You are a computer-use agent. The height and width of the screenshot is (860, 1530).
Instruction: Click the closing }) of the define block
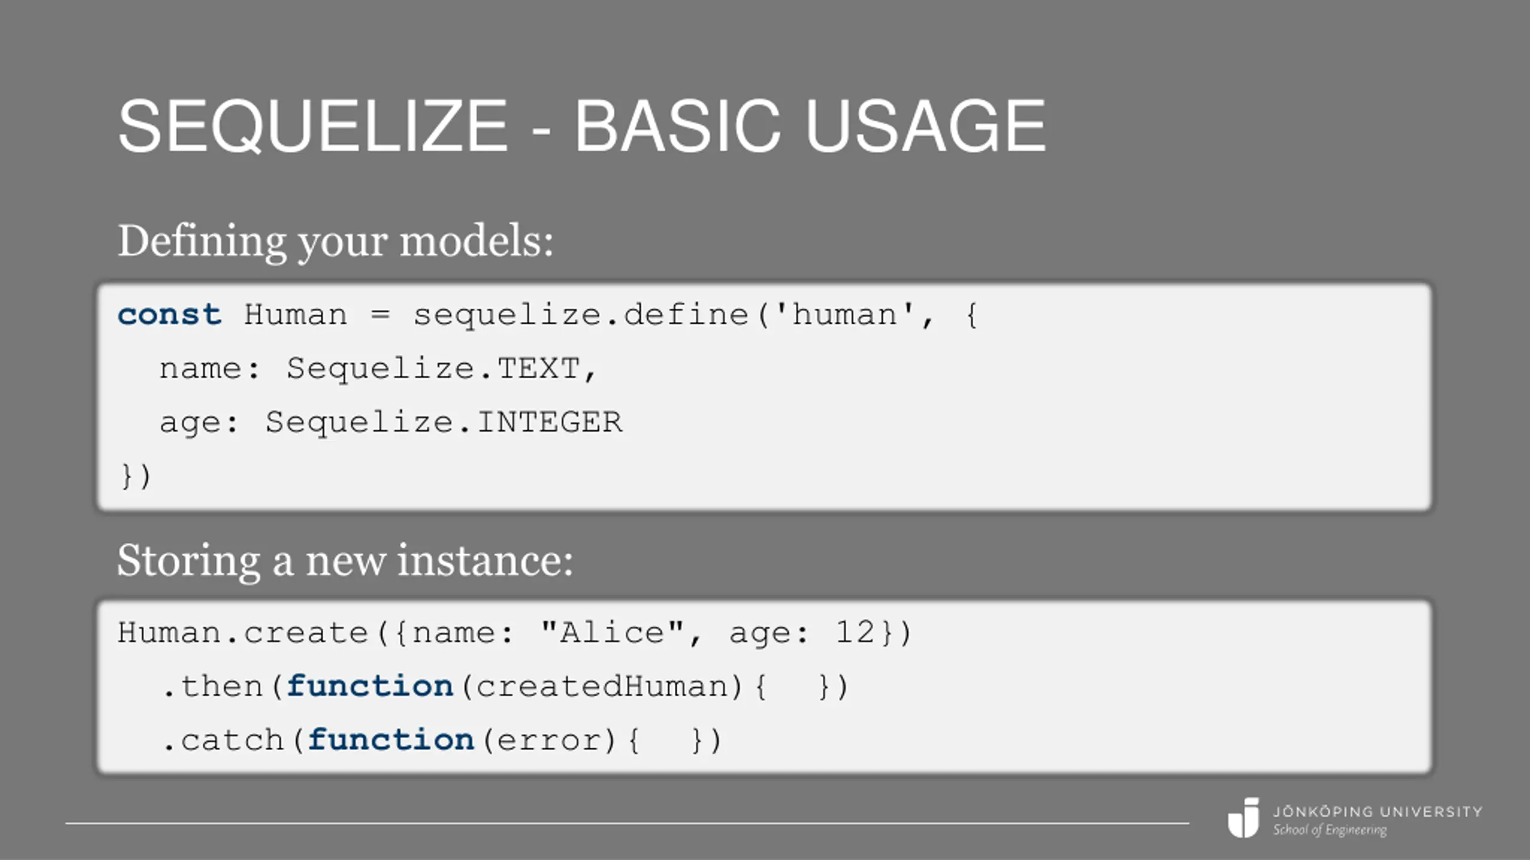(x=136, y=476)
